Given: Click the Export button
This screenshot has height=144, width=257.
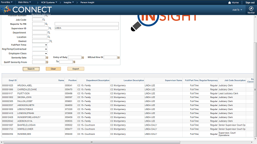Looking at the screenshot, I should 76,69.
